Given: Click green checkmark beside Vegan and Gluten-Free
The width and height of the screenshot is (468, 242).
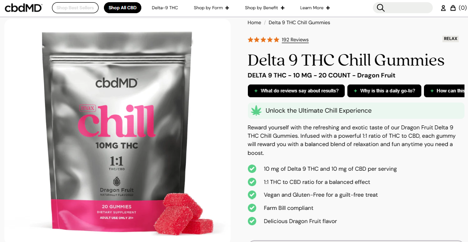Looking at the screenshot, I should click(x=252, y=195).
